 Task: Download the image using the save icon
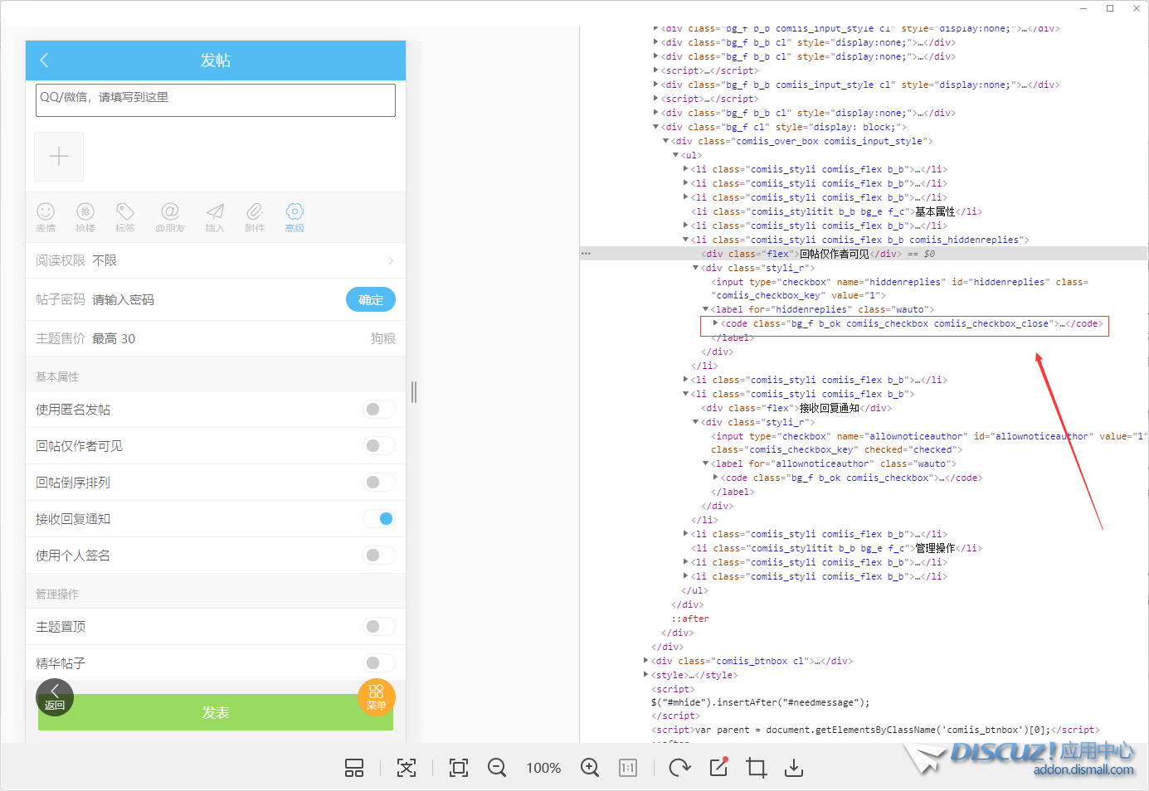point(794,768)
